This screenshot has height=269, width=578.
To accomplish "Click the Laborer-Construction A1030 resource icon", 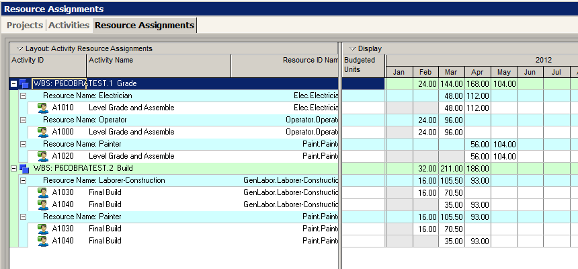I will [43, 192].
